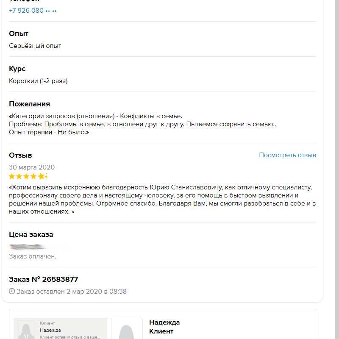Screen dimensions: 339x339
Task: Click the five-star rating icons
Action: pyautogui.click(x=28, y=176)
